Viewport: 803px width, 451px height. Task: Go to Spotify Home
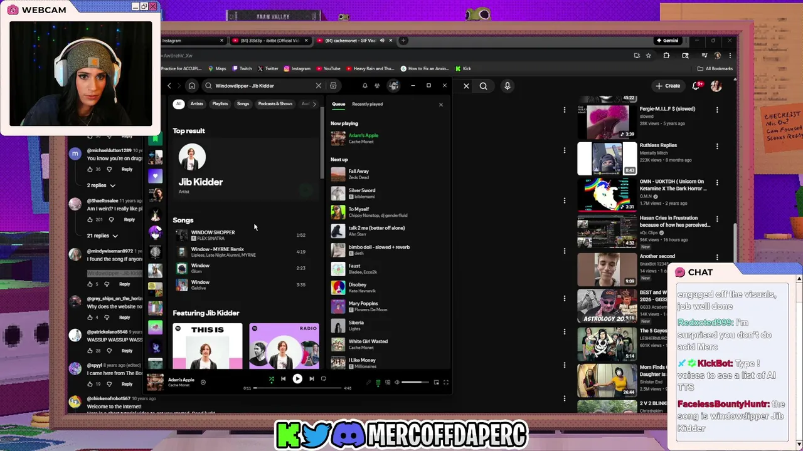click(x=192, y=86)
